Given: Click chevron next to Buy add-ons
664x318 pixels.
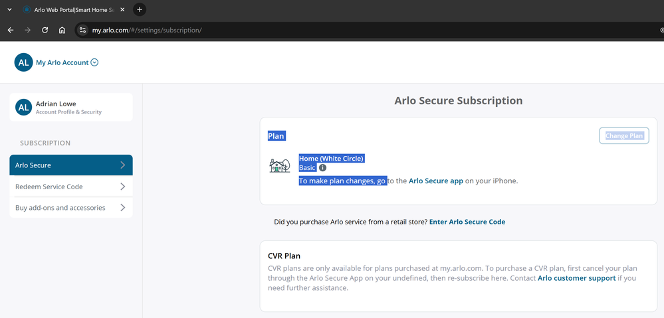Looking at the screenshot, I should tap(123, 208).
